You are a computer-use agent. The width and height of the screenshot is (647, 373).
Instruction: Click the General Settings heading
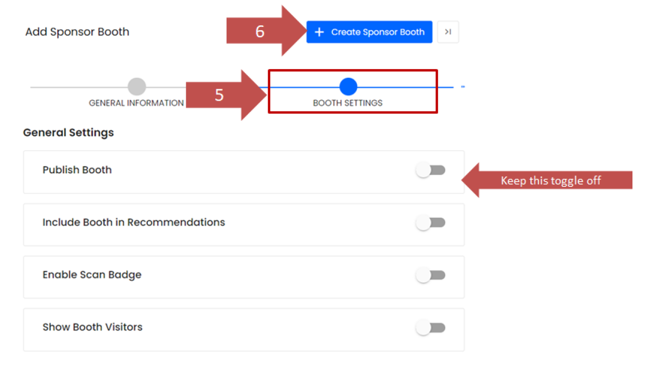[68, 132]
